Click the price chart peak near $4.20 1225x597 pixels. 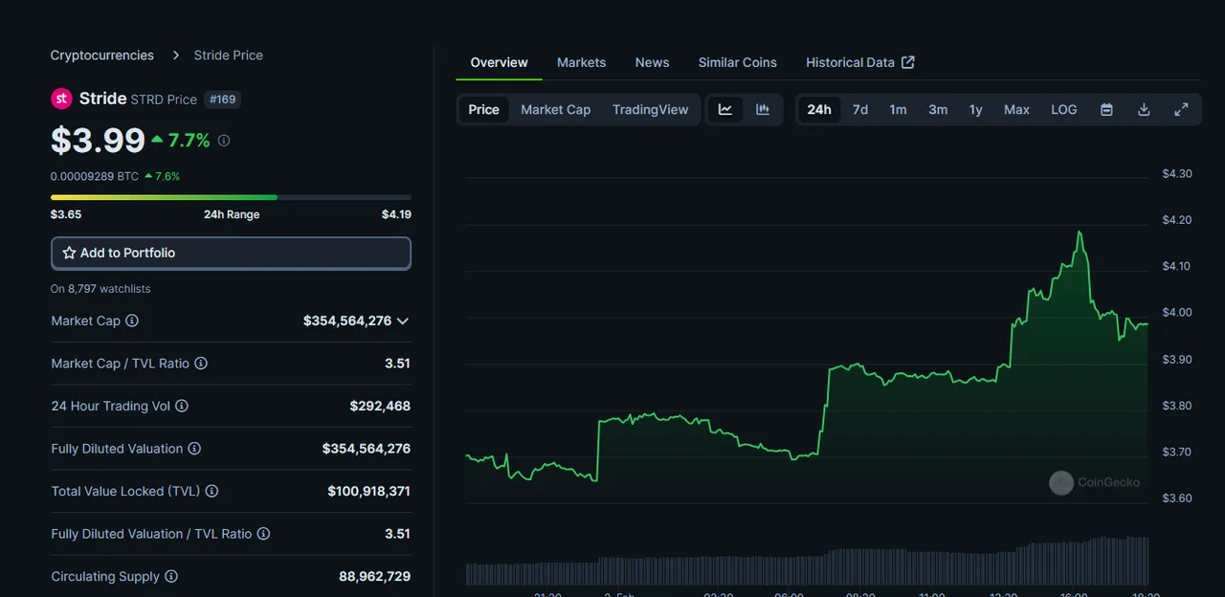1080,232
